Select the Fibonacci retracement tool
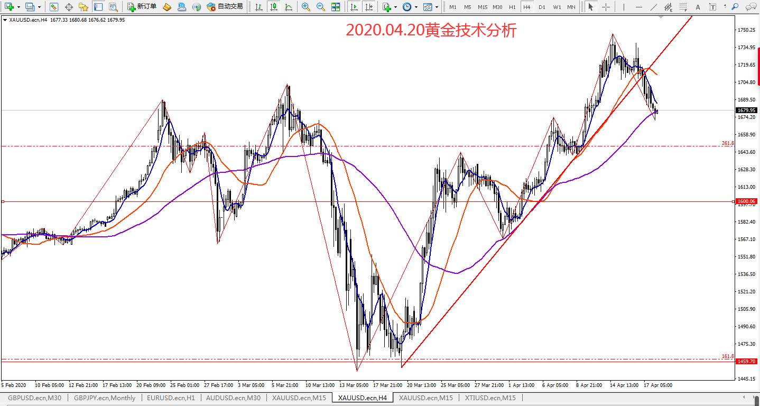This screenshot has width=760, height=406. (683, 7)
